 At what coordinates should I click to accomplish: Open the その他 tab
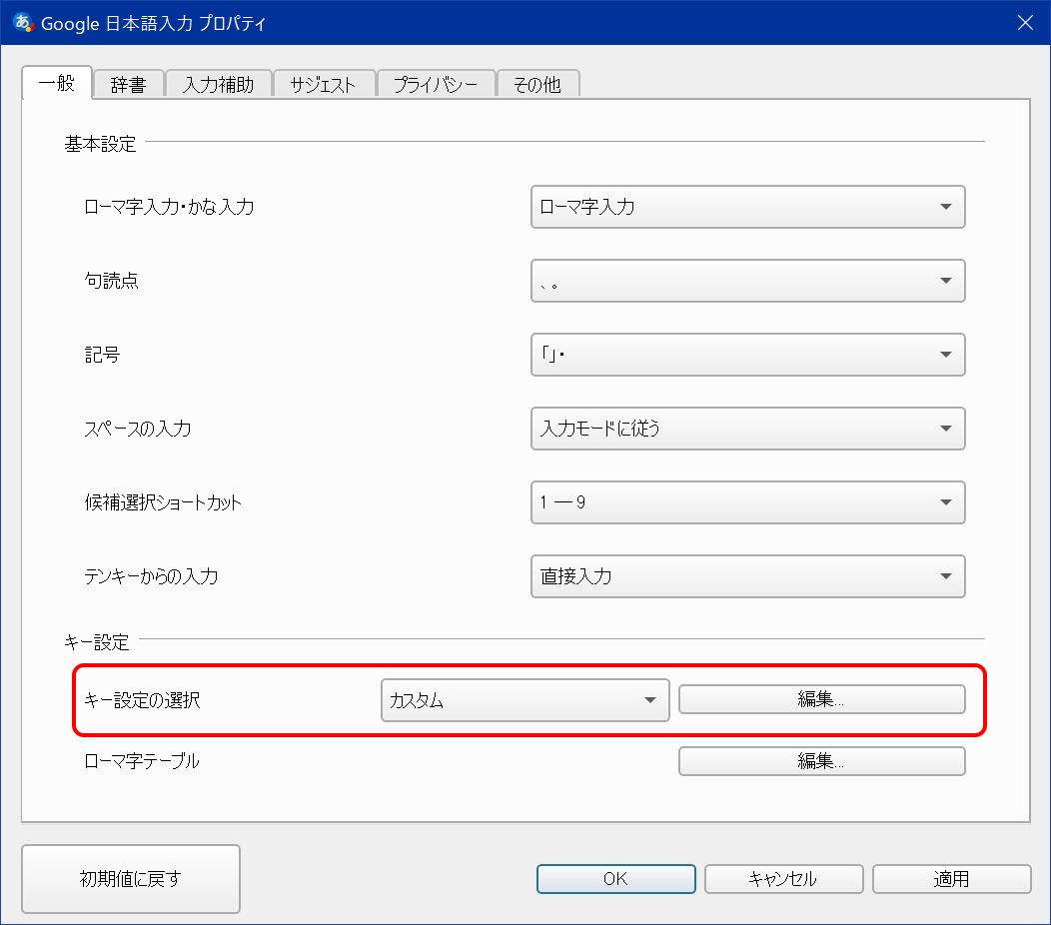[x=537, y=84]
